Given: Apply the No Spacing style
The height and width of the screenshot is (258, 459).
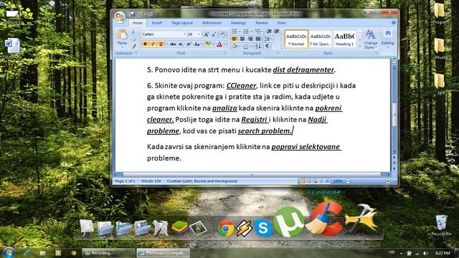Looking at the screenshot, I should pyautogui.click(x=321, y=39).
